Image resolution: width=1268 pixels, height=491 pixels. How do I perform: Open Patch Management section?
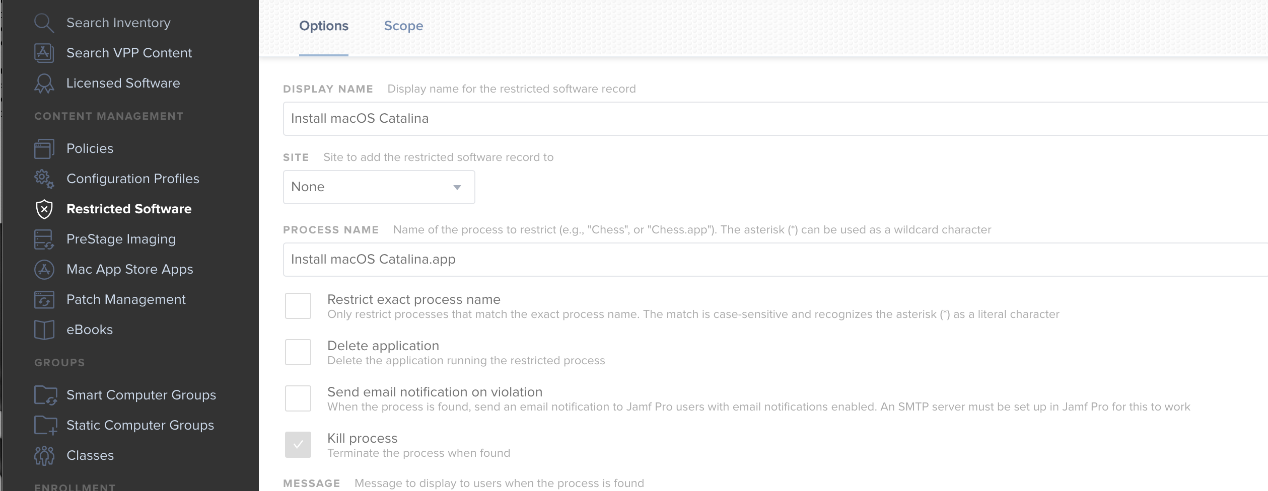click(x=126, y=300)
